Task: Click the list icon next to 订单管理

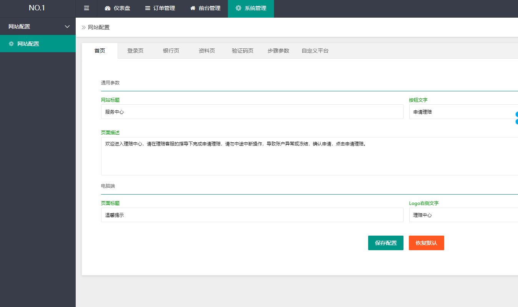Action: coord(148,8)
